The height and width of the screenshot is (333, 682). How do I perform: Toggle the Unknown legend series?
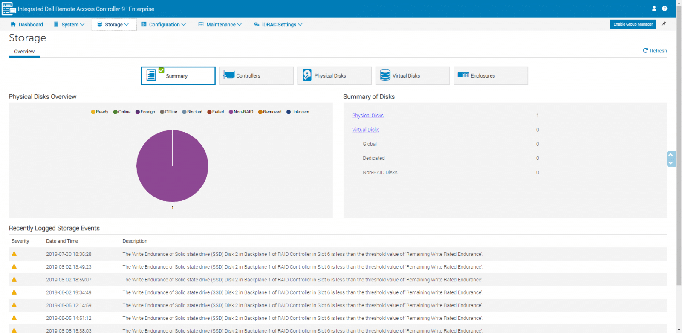(298, 112)
